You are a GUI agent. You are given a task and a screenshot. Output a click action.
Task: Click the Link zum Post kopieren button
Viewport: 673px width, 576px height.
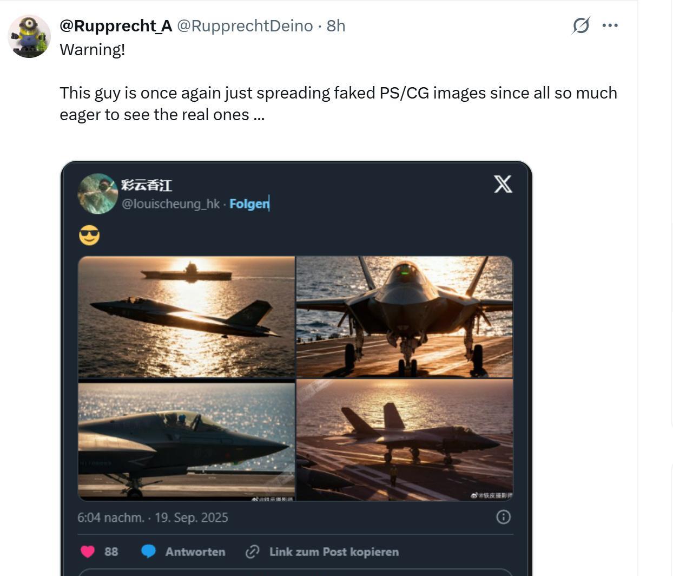tap(333, 552)
